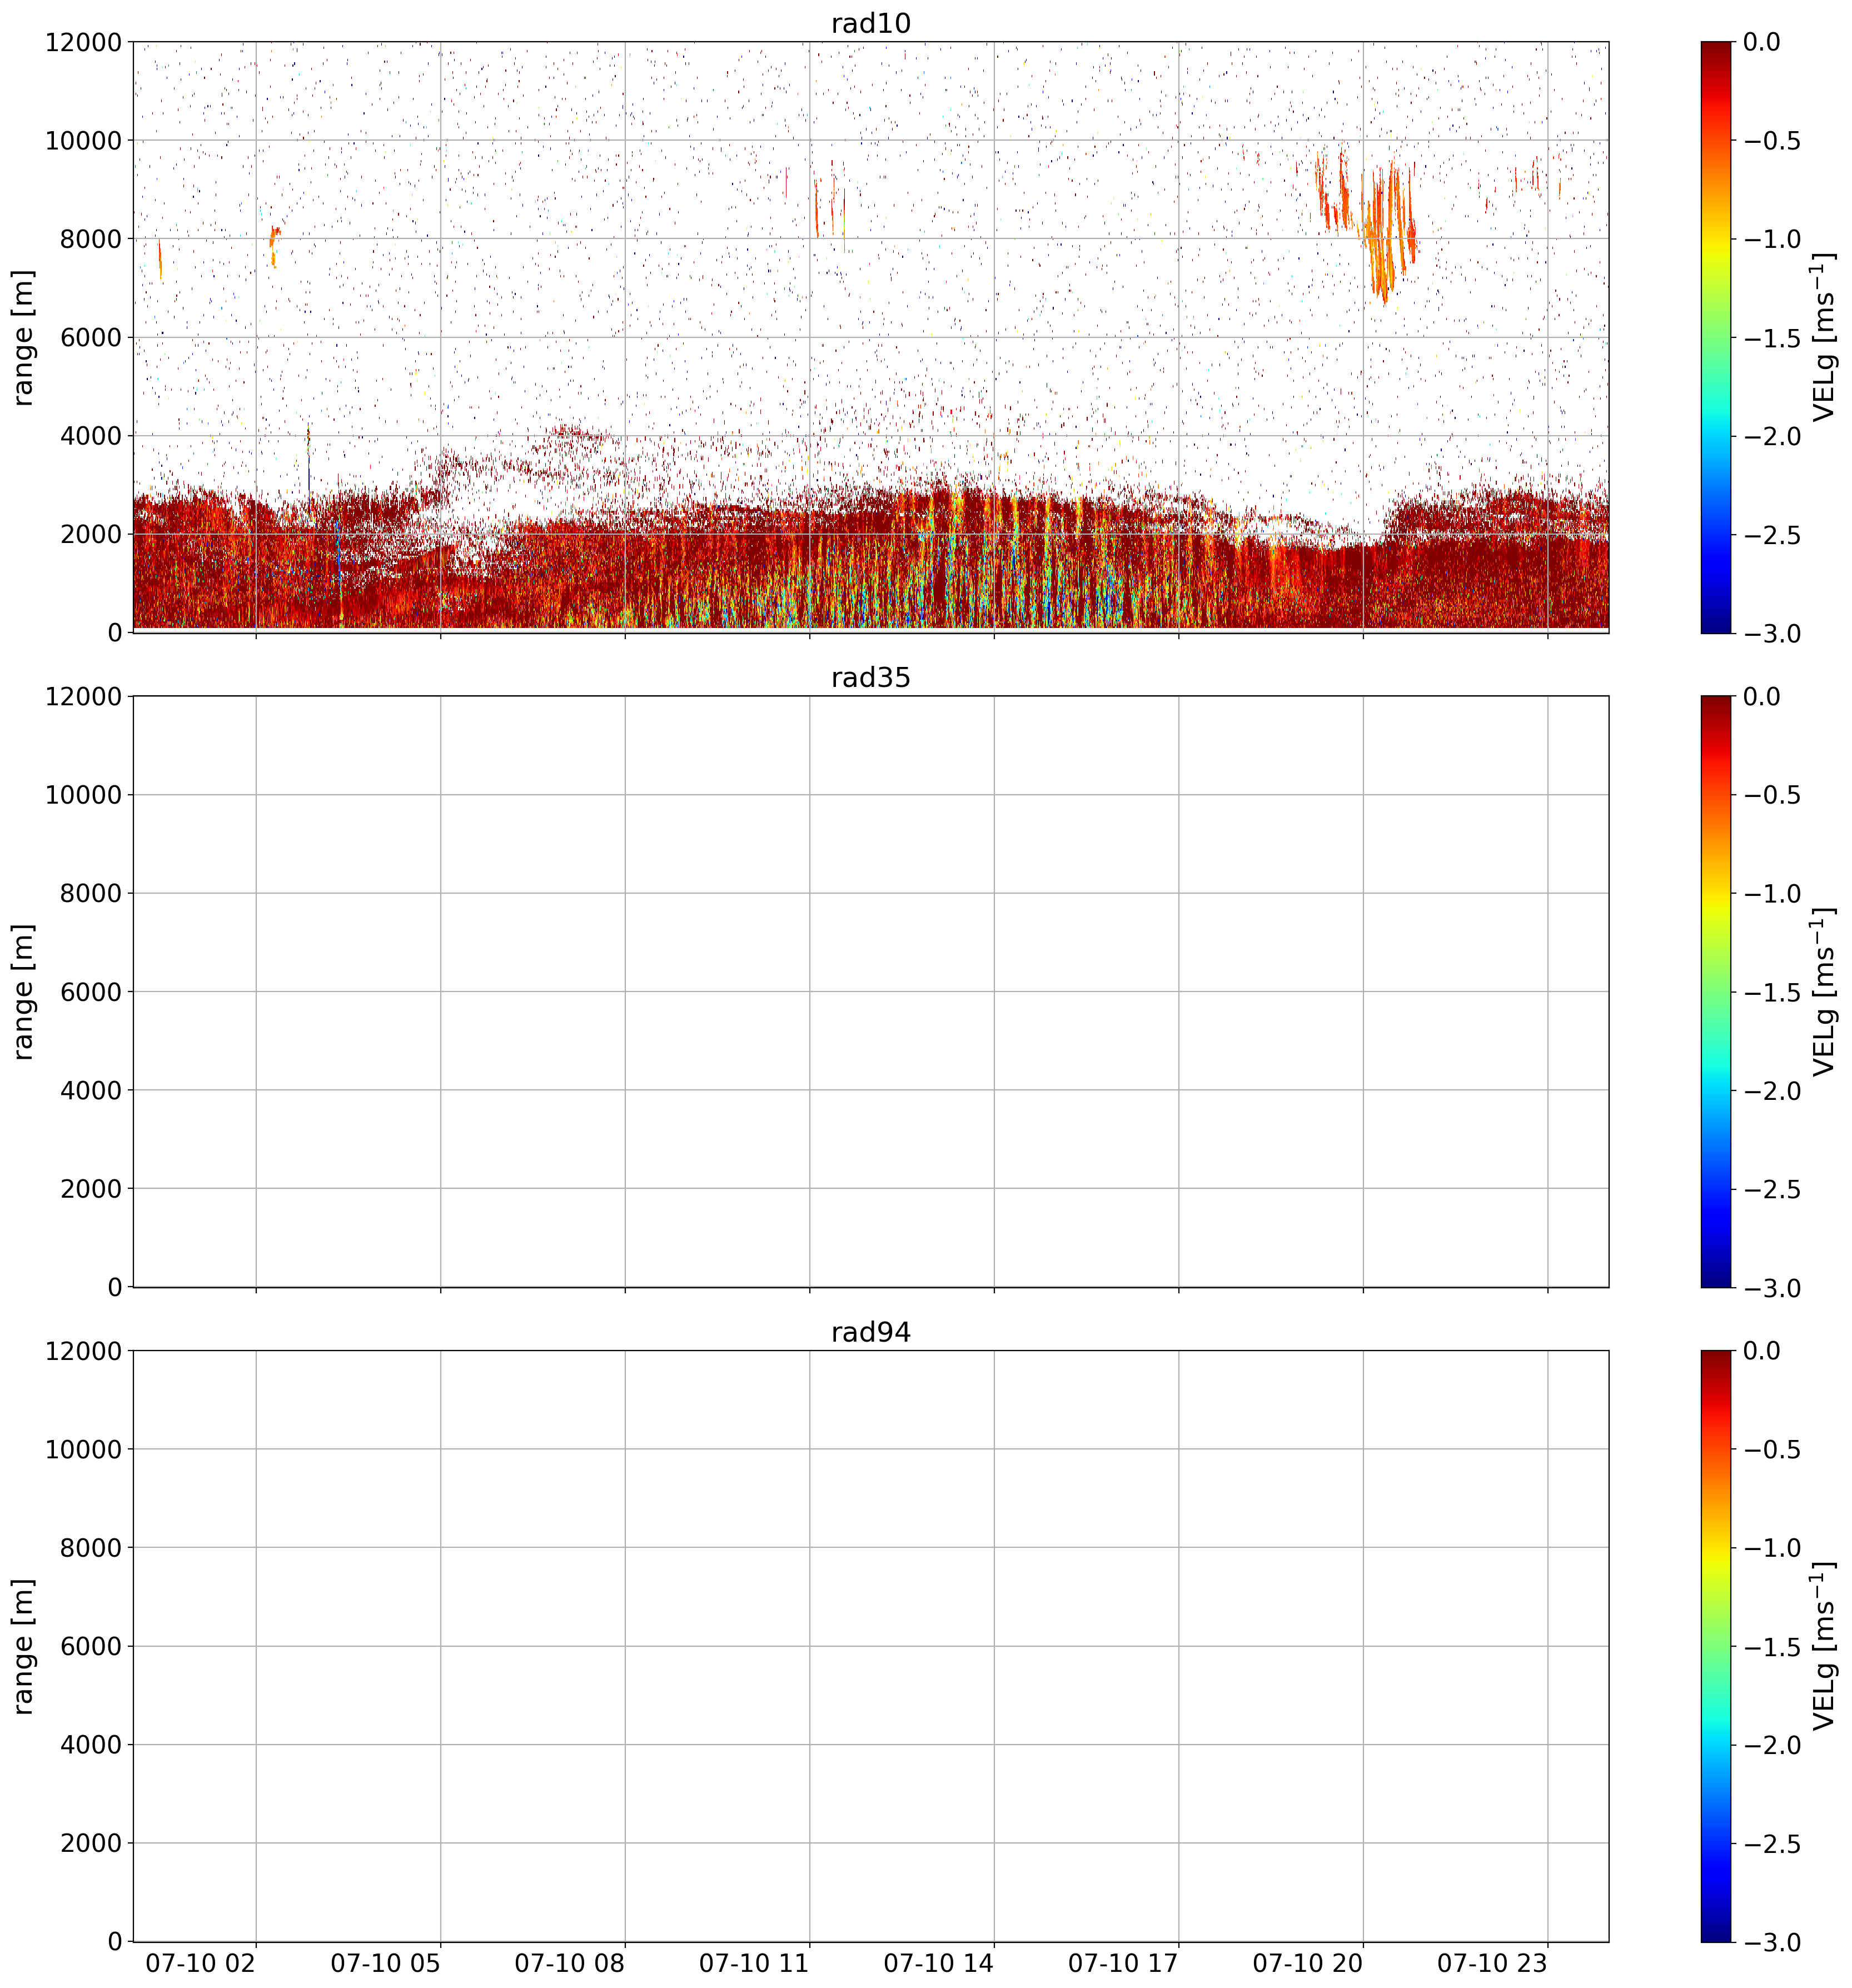Click the color bar of the rad94 panel
This screenshot has height=1988, width=1852.
point(1716,1646)
